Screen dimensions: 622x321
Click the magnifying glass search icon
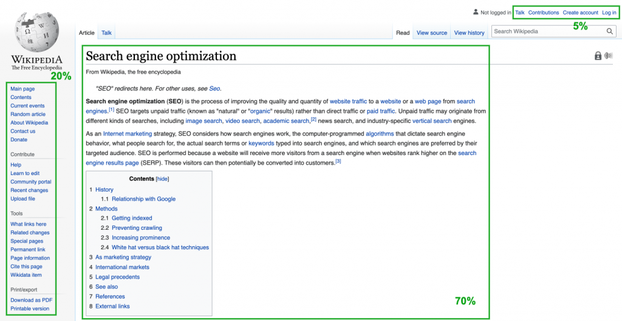click(x=610, y=32)
